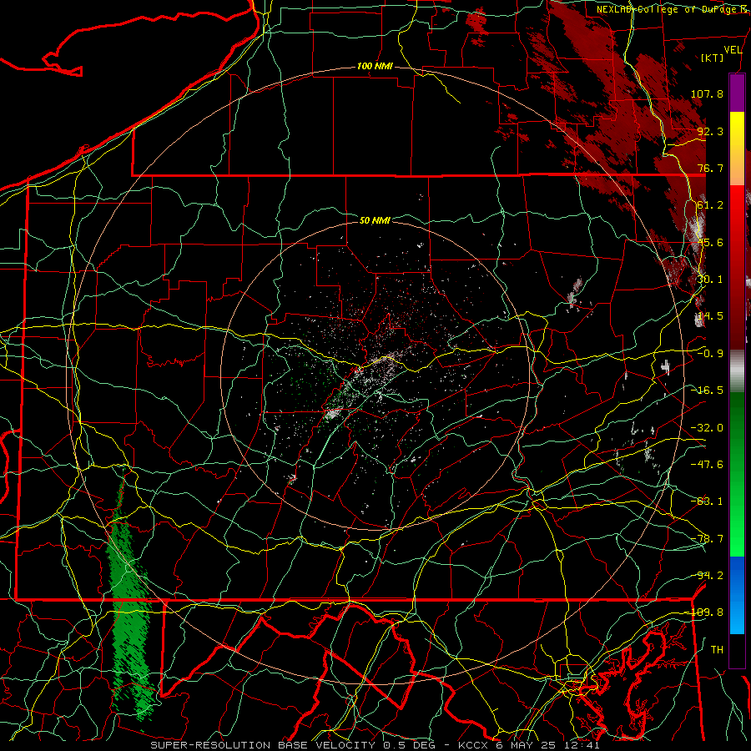The width and height of the screenshot is (751, 751).
Task: Click the 45.6 value on velocity scale
Action: point(710,242)
